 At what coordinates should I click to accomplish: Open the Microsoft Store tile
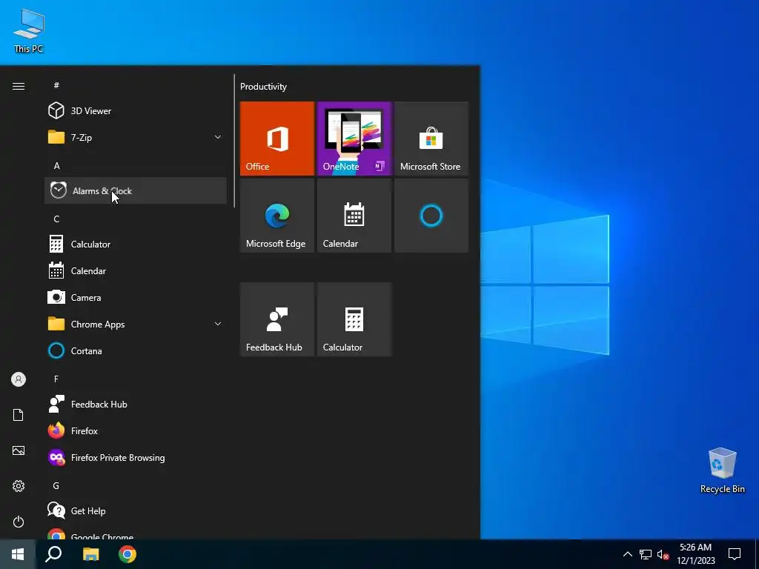431,139
